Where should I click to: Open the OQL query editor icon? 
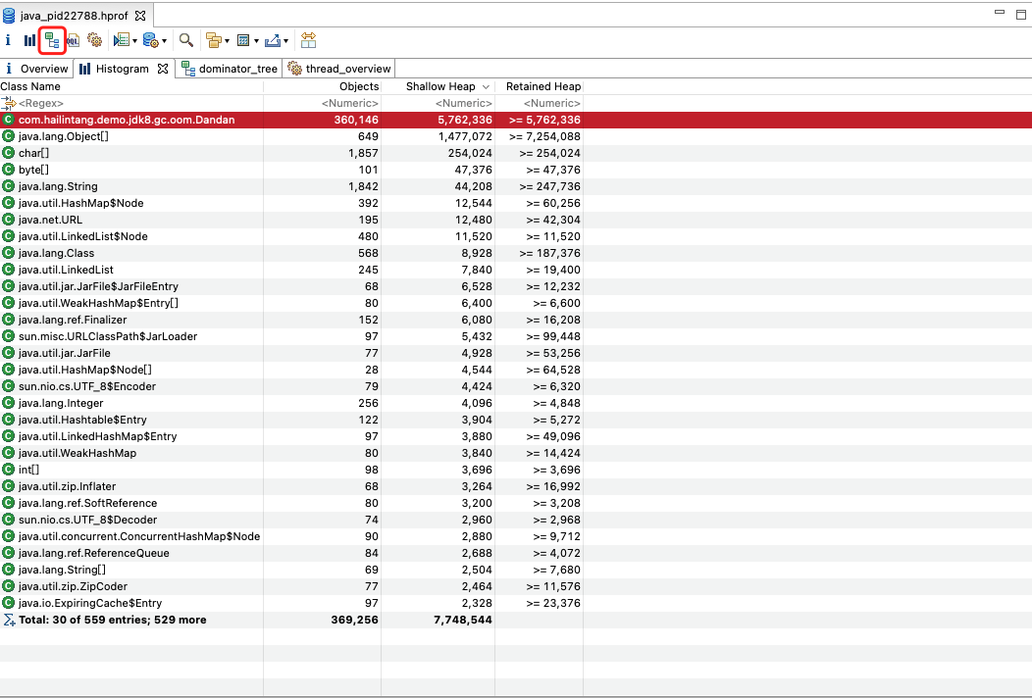pos(73,40)
